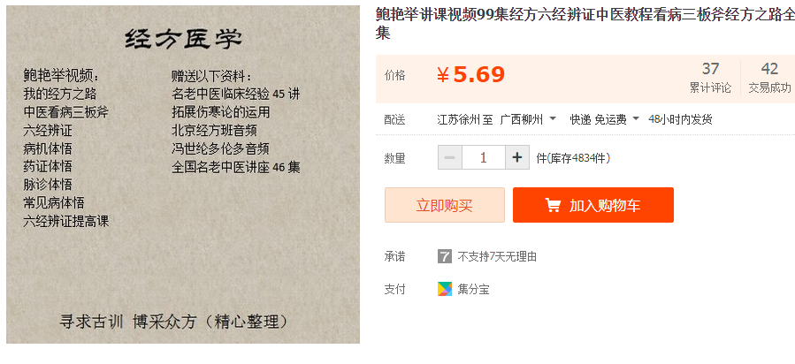This screenshot has width=795, height=364.
Task: Click the 集分宝 payment icon
Action: coord(445,289)
